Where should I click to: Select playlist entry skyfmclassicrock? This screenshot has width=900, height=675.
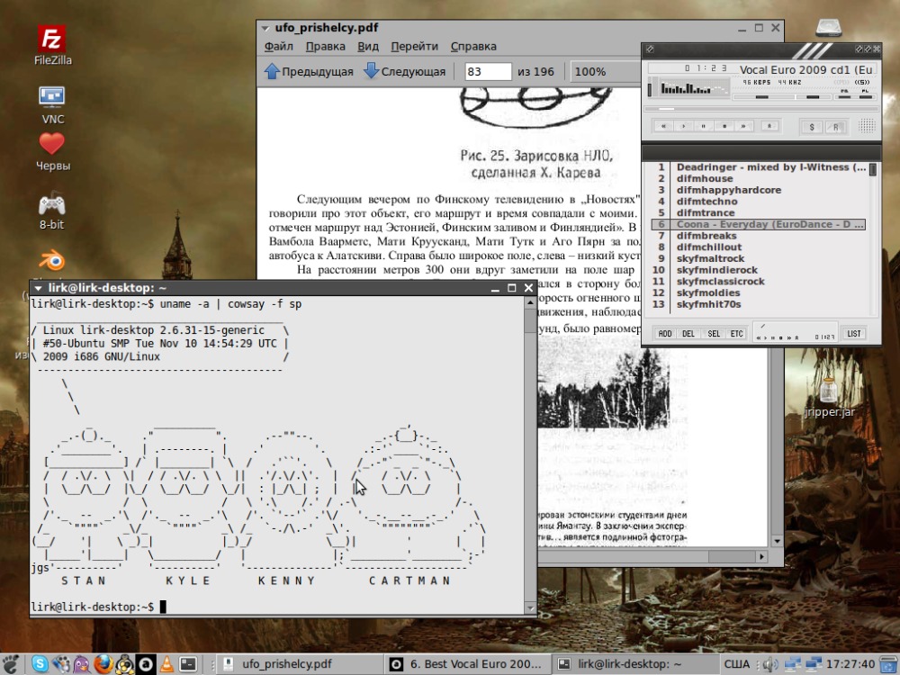(x=758, y=282)
